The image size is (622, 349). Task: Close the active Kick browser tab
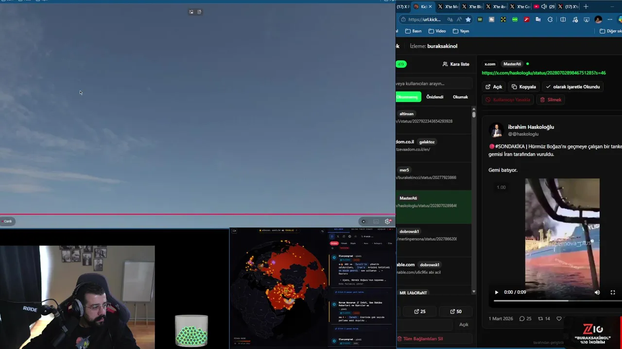click(430, 6)
